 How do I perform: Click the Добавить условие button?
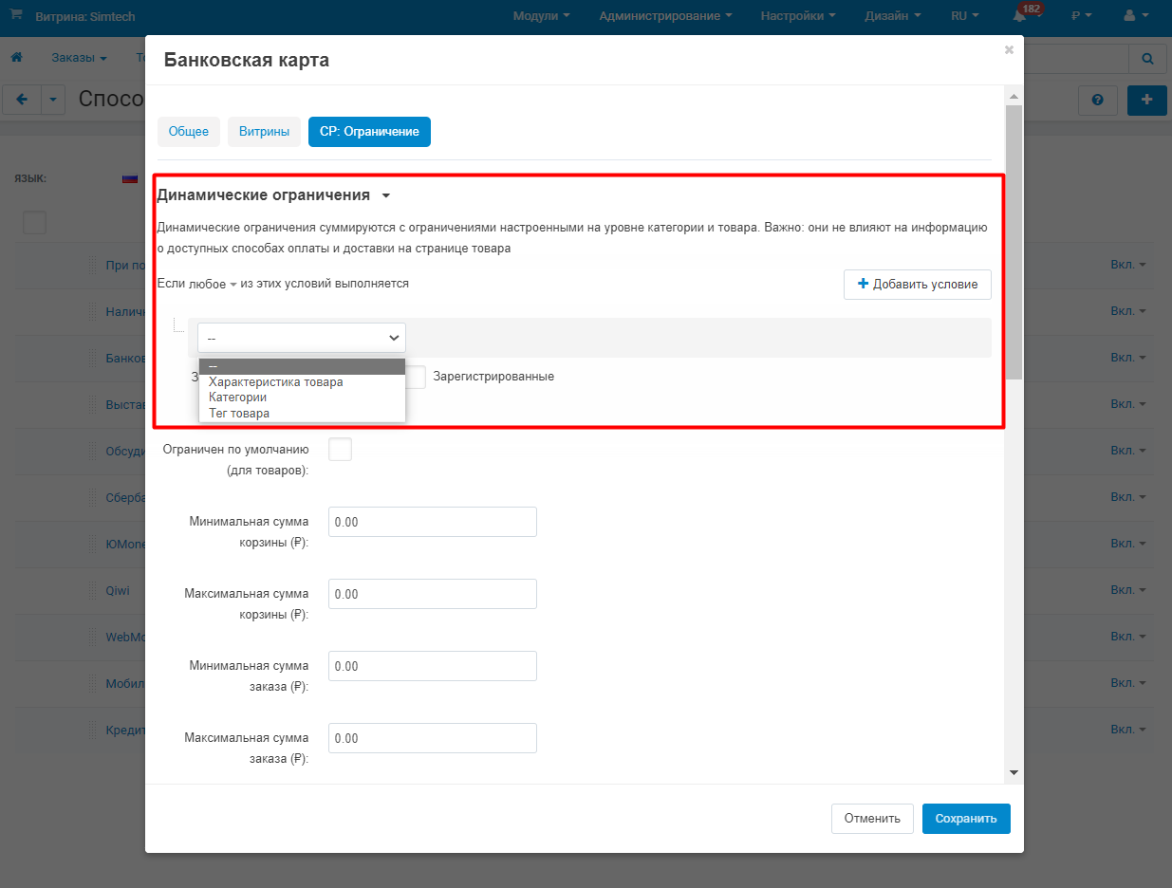(918, 285)
